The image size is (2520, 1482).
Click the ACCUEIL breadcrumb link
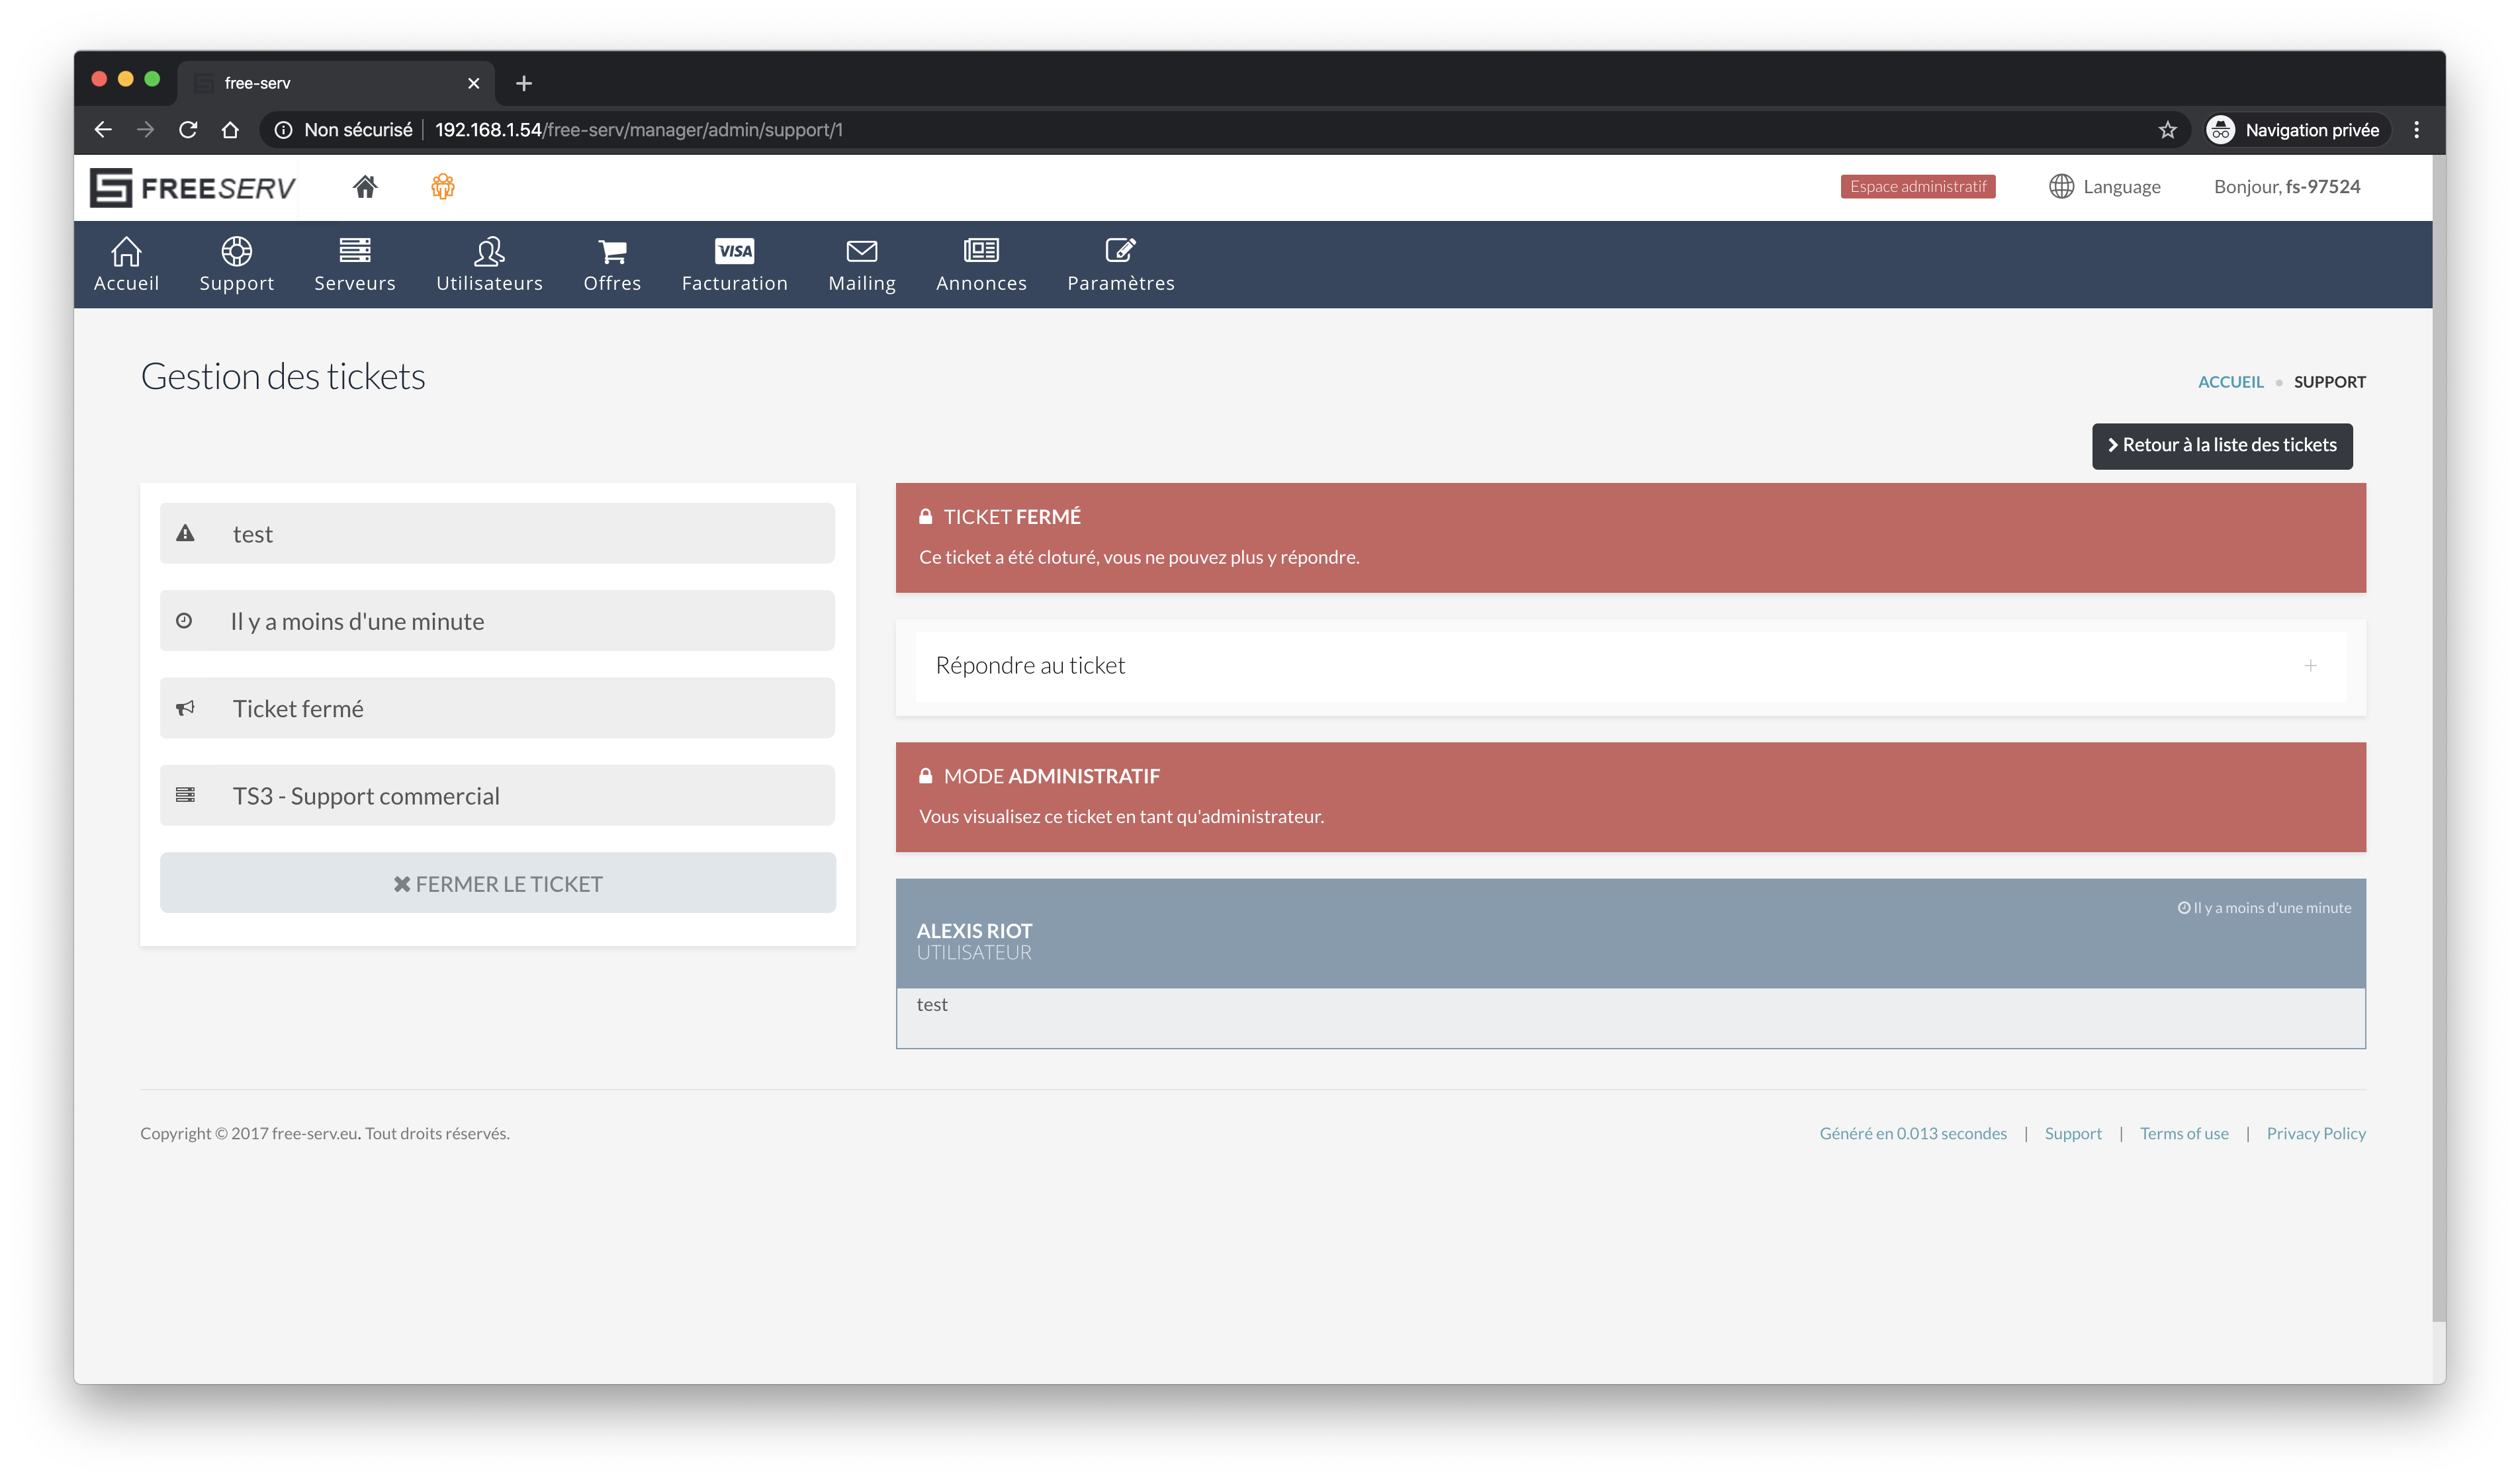point(2229,382)
